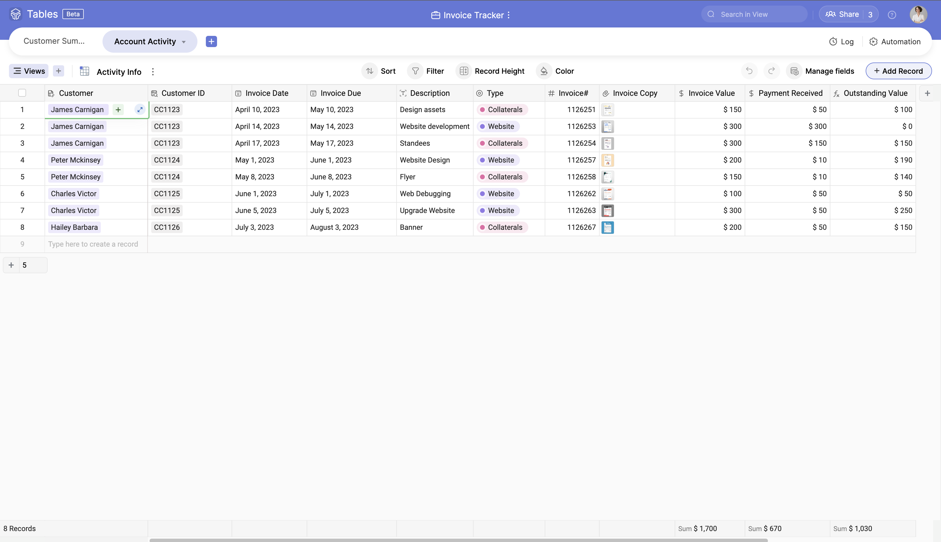Viewport: 941px width, 542px height.
Task: Click the Customer column header
Action: pyautogui.click(x=96, y=93)
